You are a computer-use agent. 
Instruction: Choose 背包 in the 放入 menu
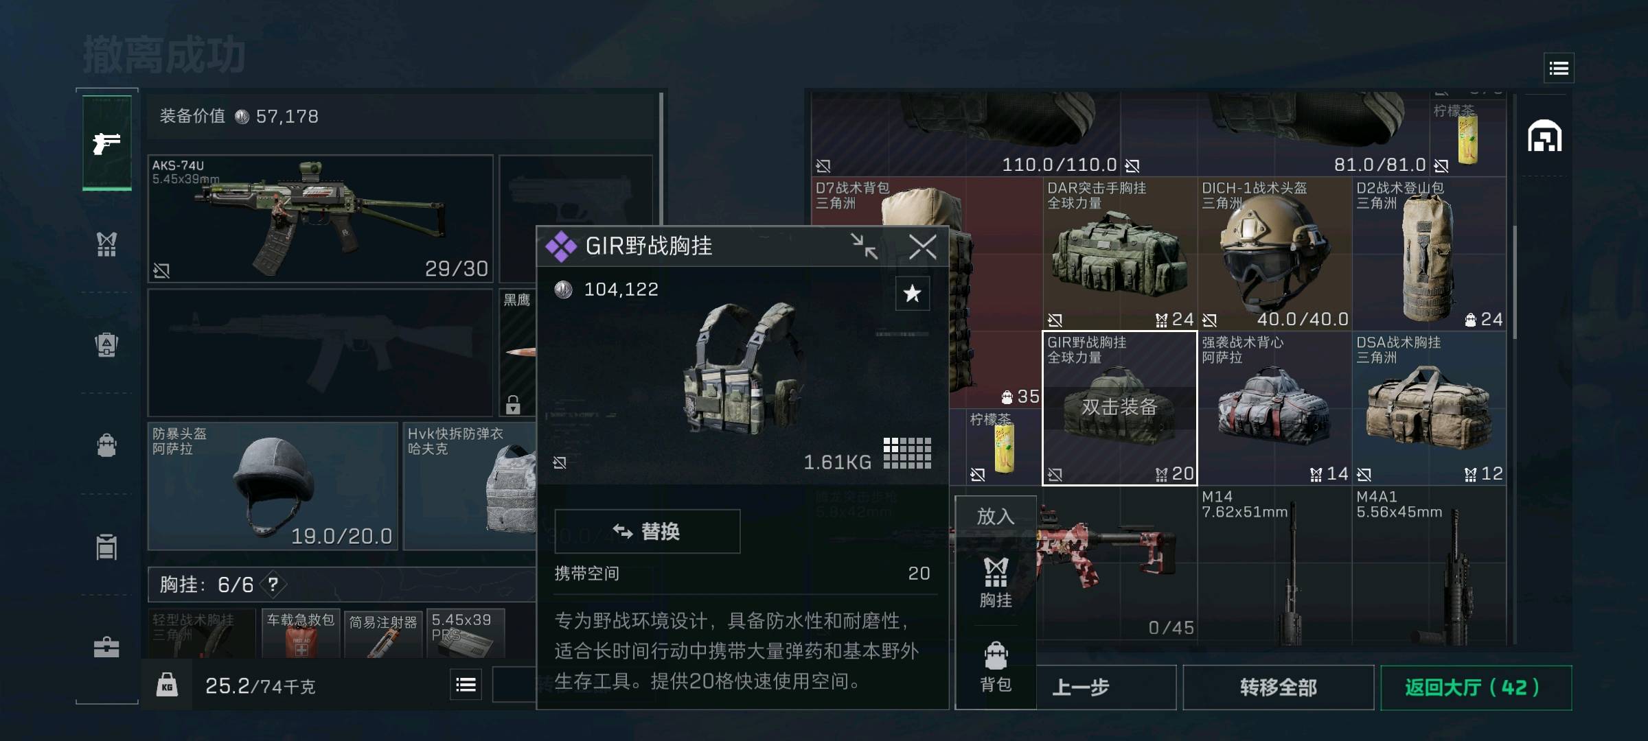coord(996,666)
